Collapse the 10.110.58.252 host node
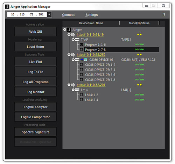 (69, 55)
